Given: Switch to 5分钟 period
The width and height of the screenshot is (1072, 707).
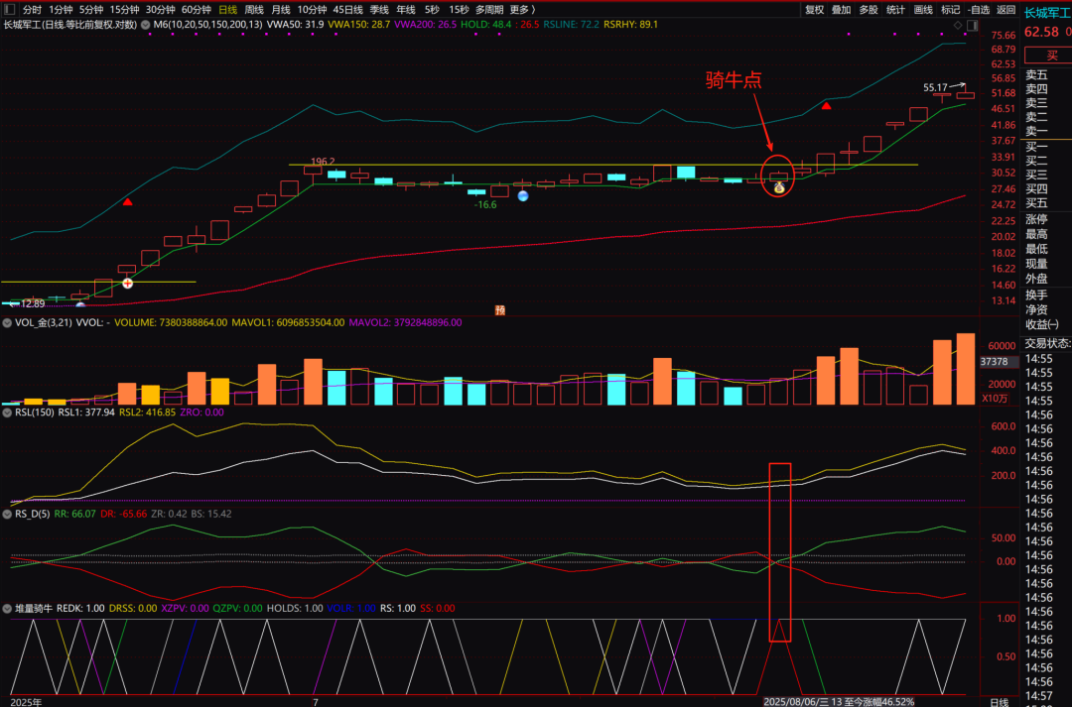Looking at the screenshot, I should point(90,10).
